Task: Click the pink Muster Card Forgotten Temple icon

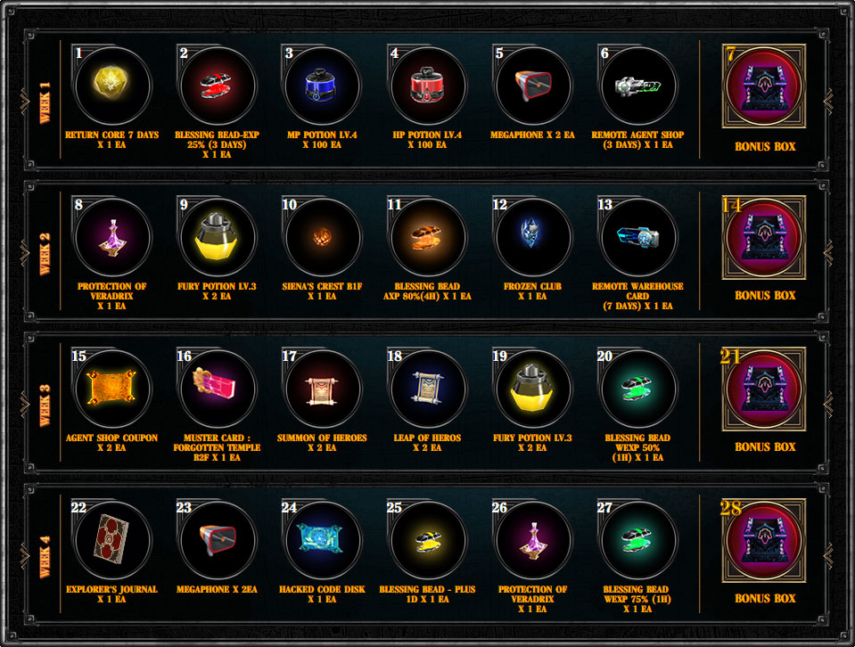Action: coord(217,389)
